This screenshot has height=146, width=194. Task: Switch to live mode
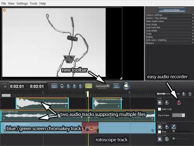coord(116,86)
